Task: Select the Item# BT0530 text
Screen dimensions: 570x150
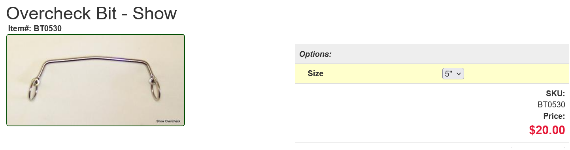Action: [x=35, y=28]
